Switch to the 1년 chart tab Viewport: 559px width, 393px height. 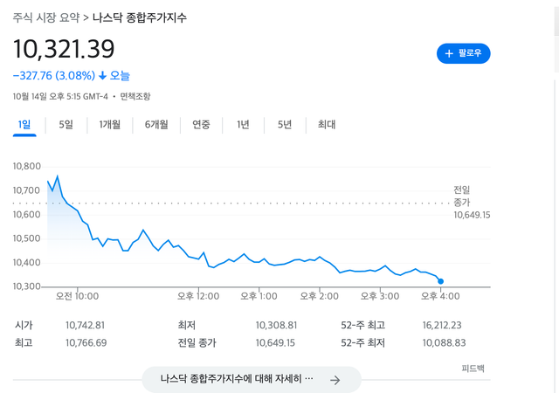243,125
